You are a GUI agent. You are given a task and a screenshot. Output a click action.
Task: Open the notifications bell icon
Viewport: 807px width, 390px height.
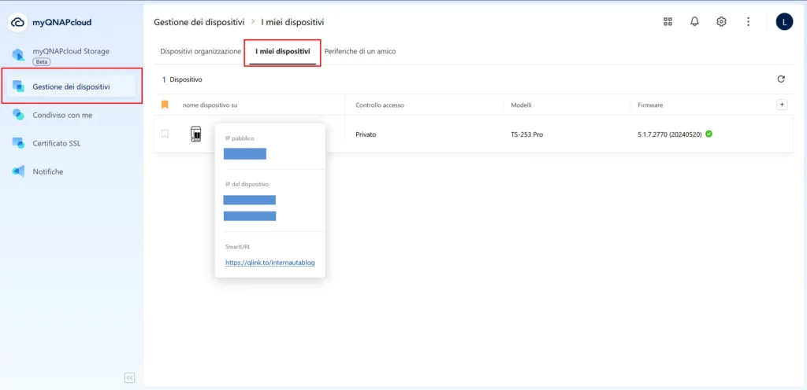pyautogui.click(x=694, y=22)
